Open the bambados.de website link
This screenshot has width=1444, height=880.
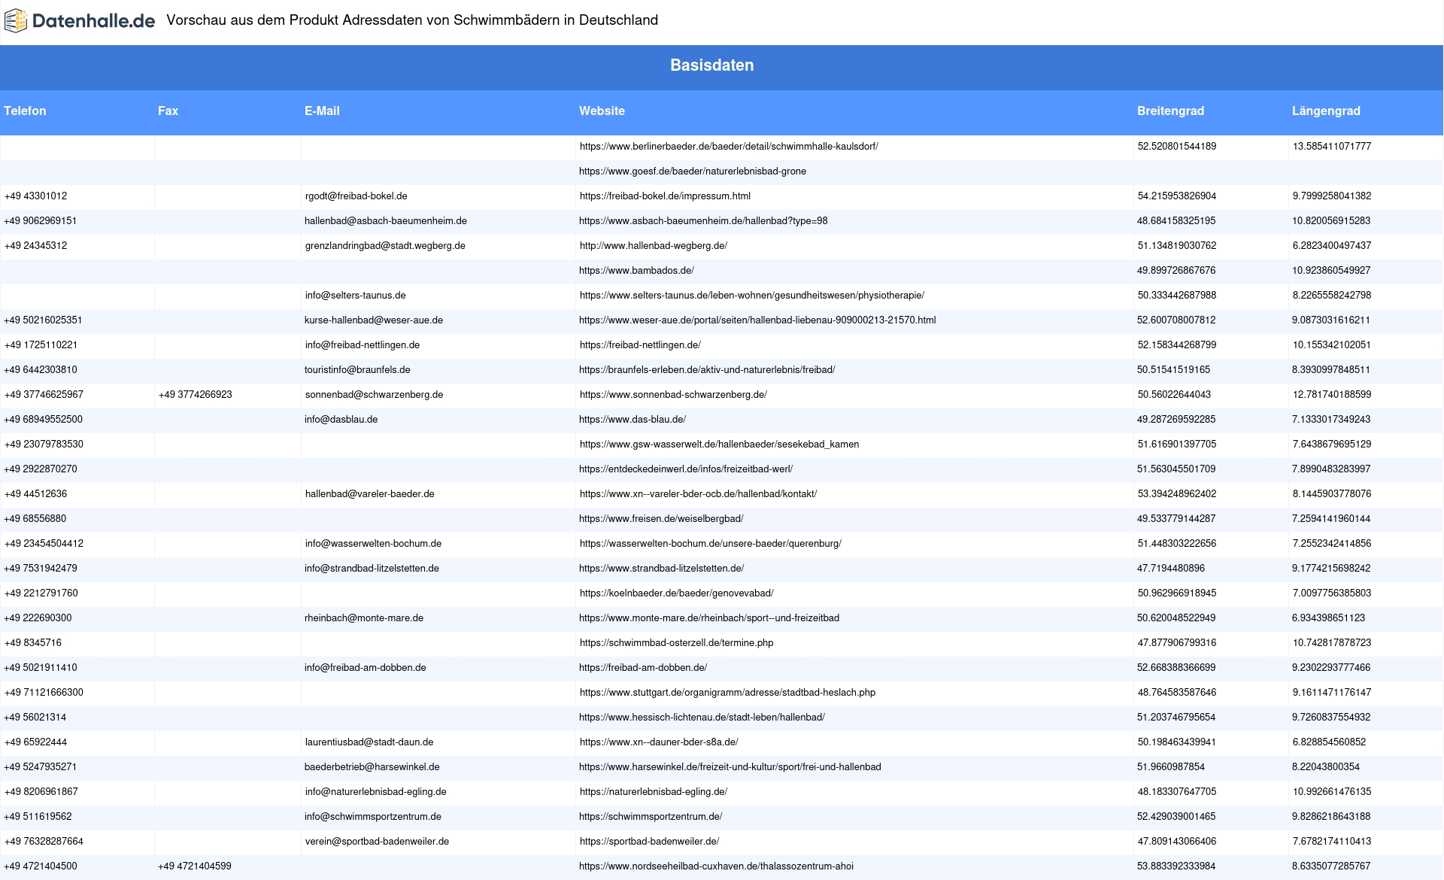coord(636,271)
